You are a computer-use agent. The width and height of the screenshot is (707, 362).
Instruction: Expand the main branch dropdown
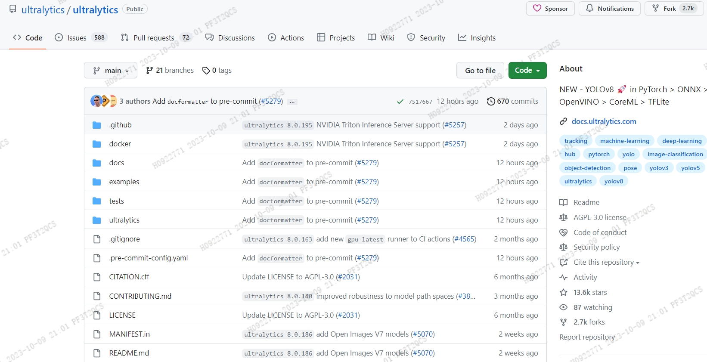click(x=111, y=71)
